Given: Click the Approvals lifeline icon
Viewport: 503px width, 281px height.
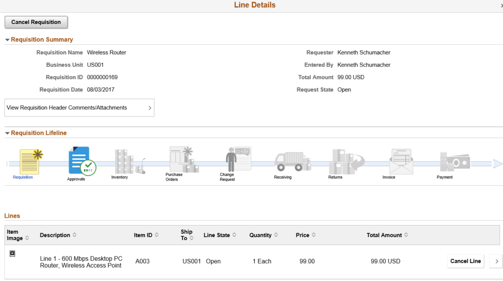Looking at the screenshot, I should (82, 161).
